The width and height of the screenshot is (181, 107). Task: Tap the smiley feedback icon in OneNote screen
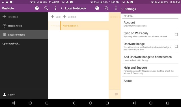pyautogui.click(x=37, y=8)
